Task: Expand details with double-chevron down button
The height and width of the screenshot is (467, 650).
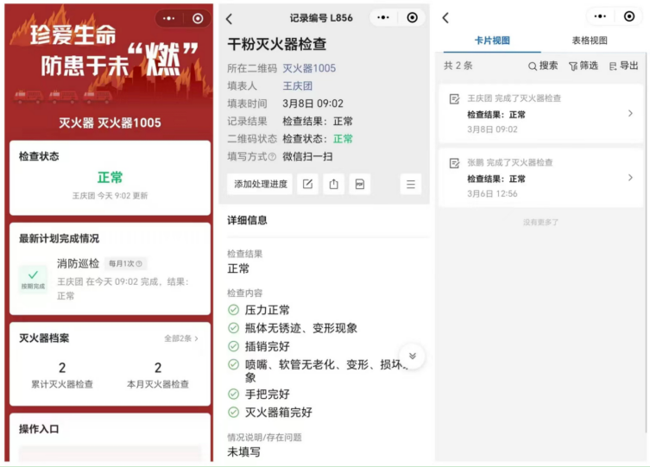Action: [413, 356]
